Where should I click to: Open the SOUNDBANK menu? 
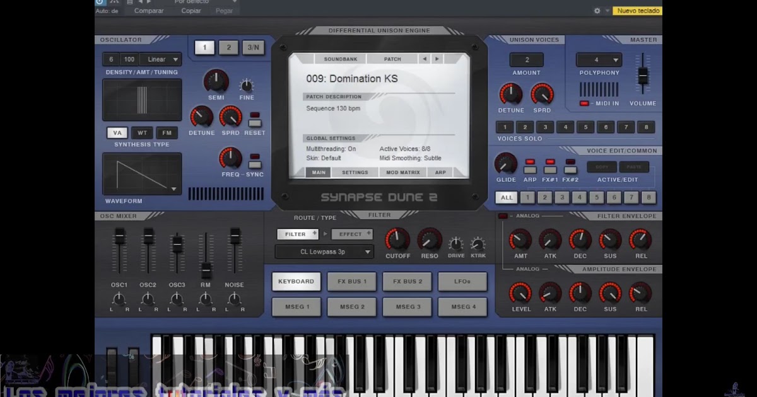click(341, 59)
